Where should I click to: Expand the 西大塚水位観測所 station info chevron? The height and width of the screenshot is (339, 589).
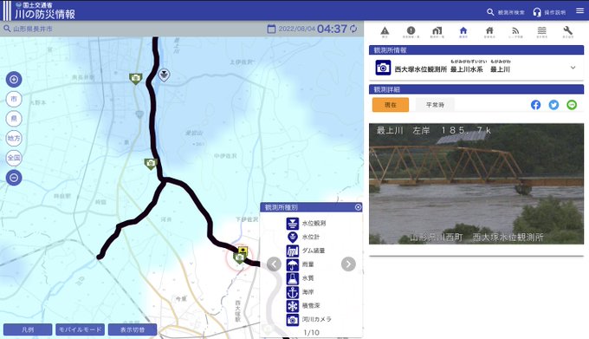(573, 68)
